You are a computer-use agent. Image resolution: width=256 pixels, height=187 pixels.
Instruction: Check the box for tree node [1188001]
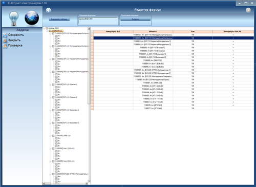pyautogui.click(x=53, y=33)
